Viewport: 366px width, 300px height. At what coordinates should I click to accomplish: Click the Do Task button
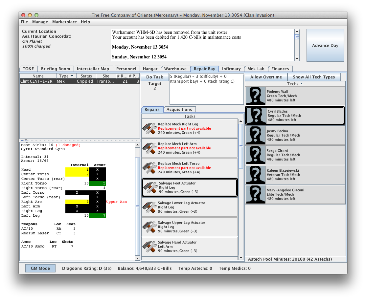tap(154, 77)
